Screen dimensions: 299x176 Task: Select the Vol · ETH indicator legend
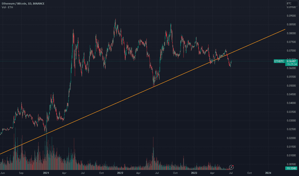pos(7,7)
